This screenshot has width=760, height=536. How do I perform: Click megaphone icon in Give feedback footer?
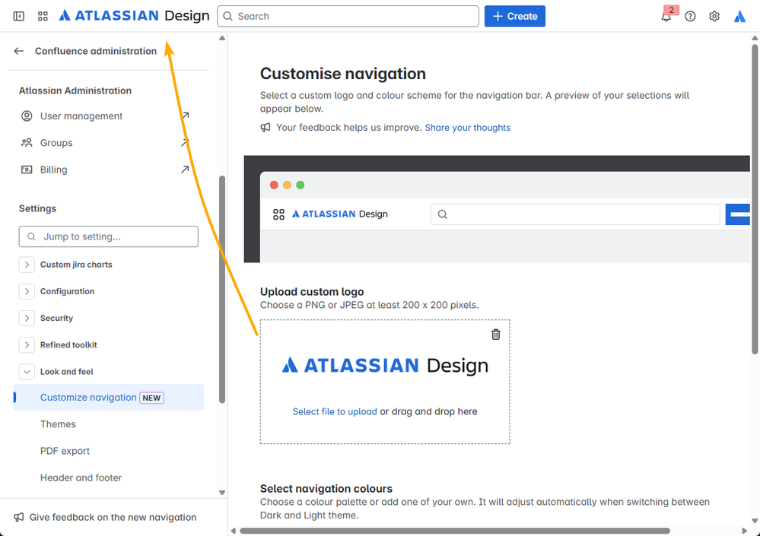coord(19,517)
